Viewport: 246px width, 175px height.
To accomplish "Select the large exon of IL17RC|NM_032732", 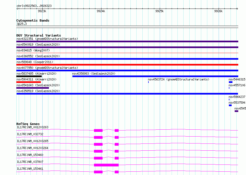I will click(98, 137).
